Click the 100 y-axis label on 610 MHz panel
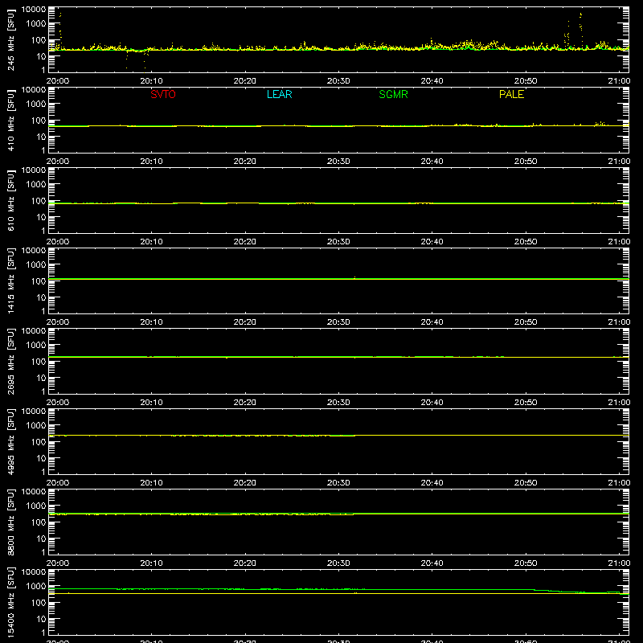 (x=39, y=201)
